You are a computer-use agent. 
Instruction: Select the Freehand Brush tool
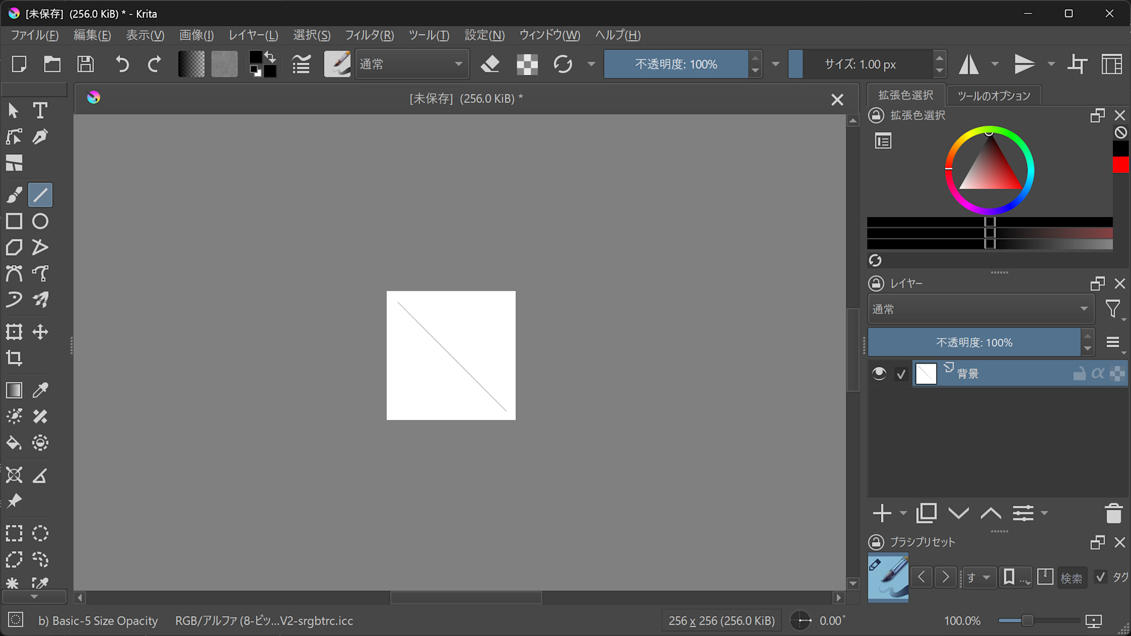click(14, 194)
